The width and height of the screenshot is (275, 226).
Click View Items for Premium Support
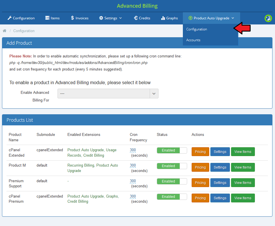point(243,183)
